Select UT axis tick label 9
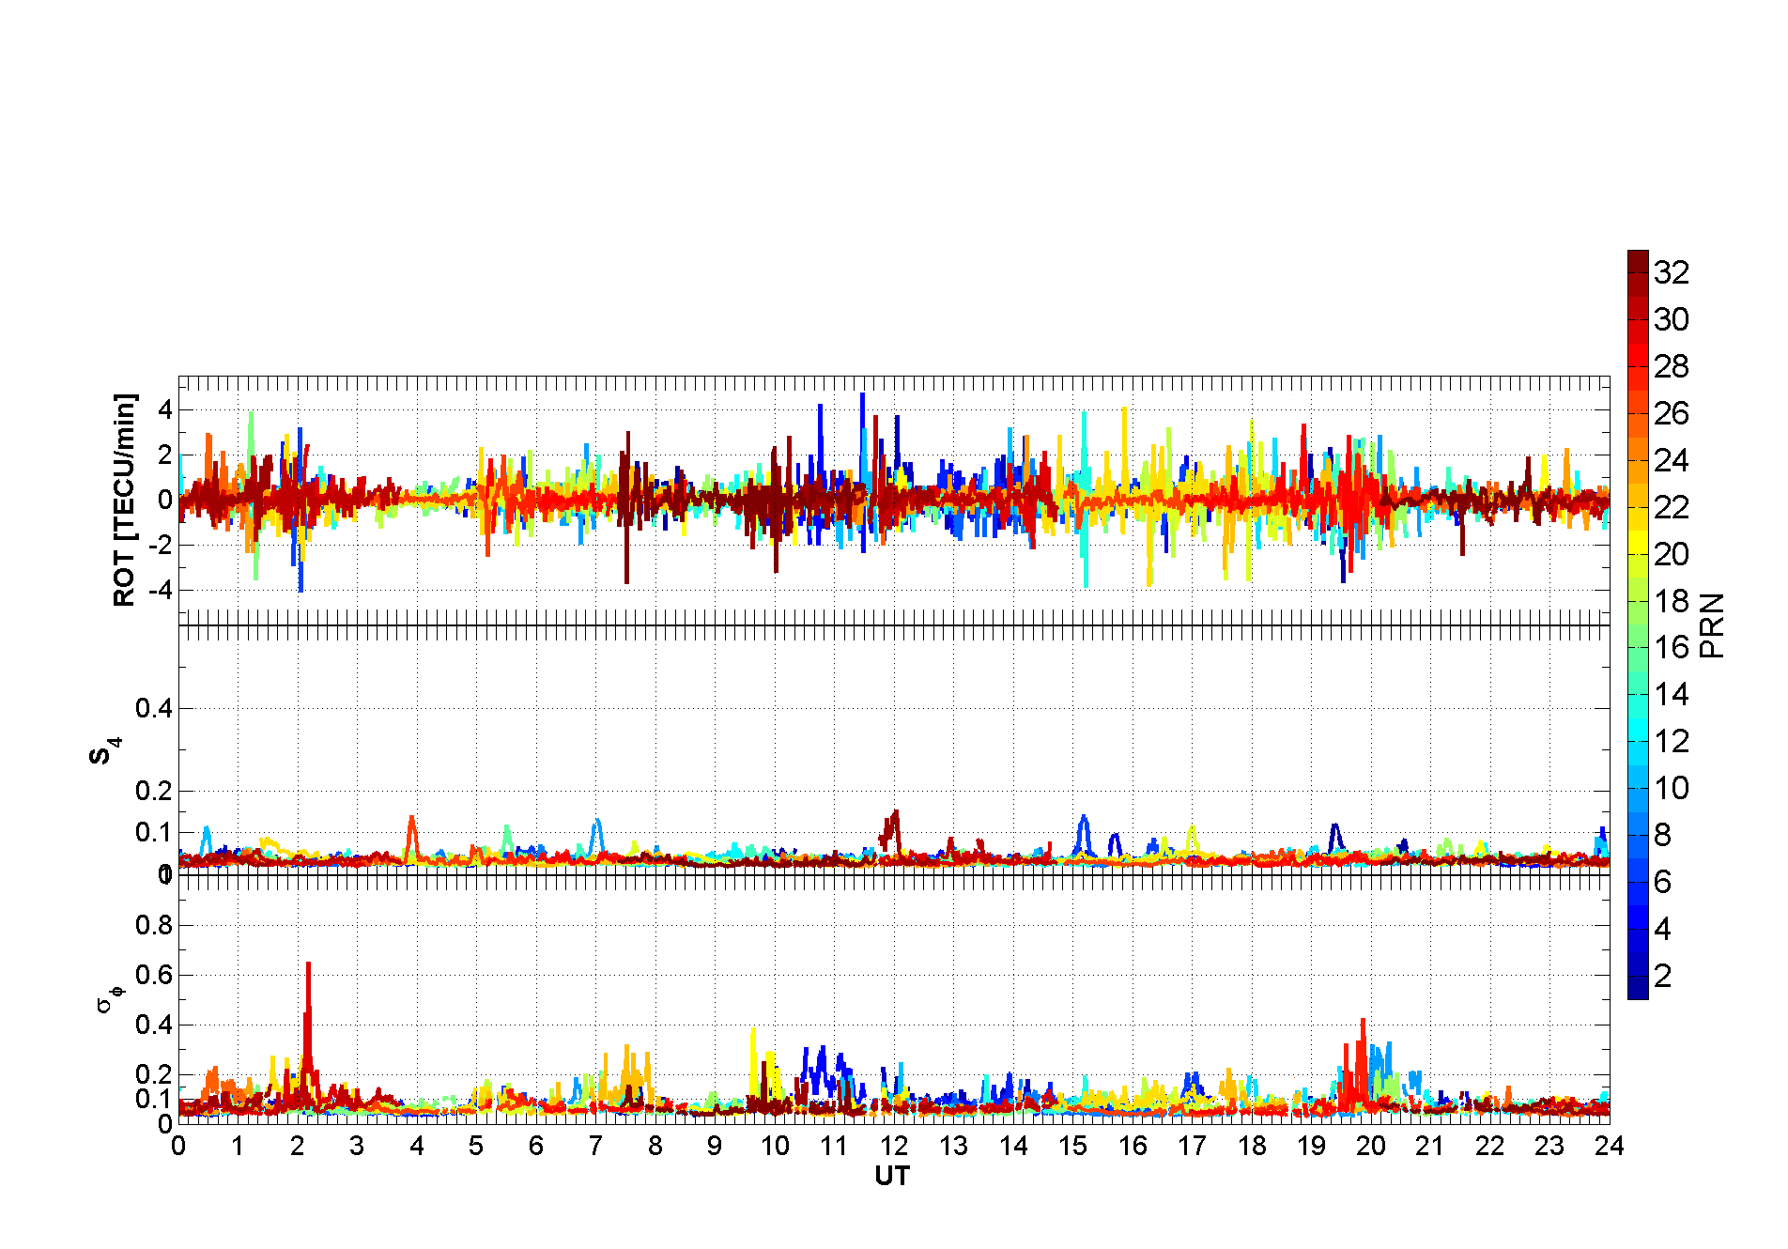This screenshot has width=1788, height=1249. 715,1146
